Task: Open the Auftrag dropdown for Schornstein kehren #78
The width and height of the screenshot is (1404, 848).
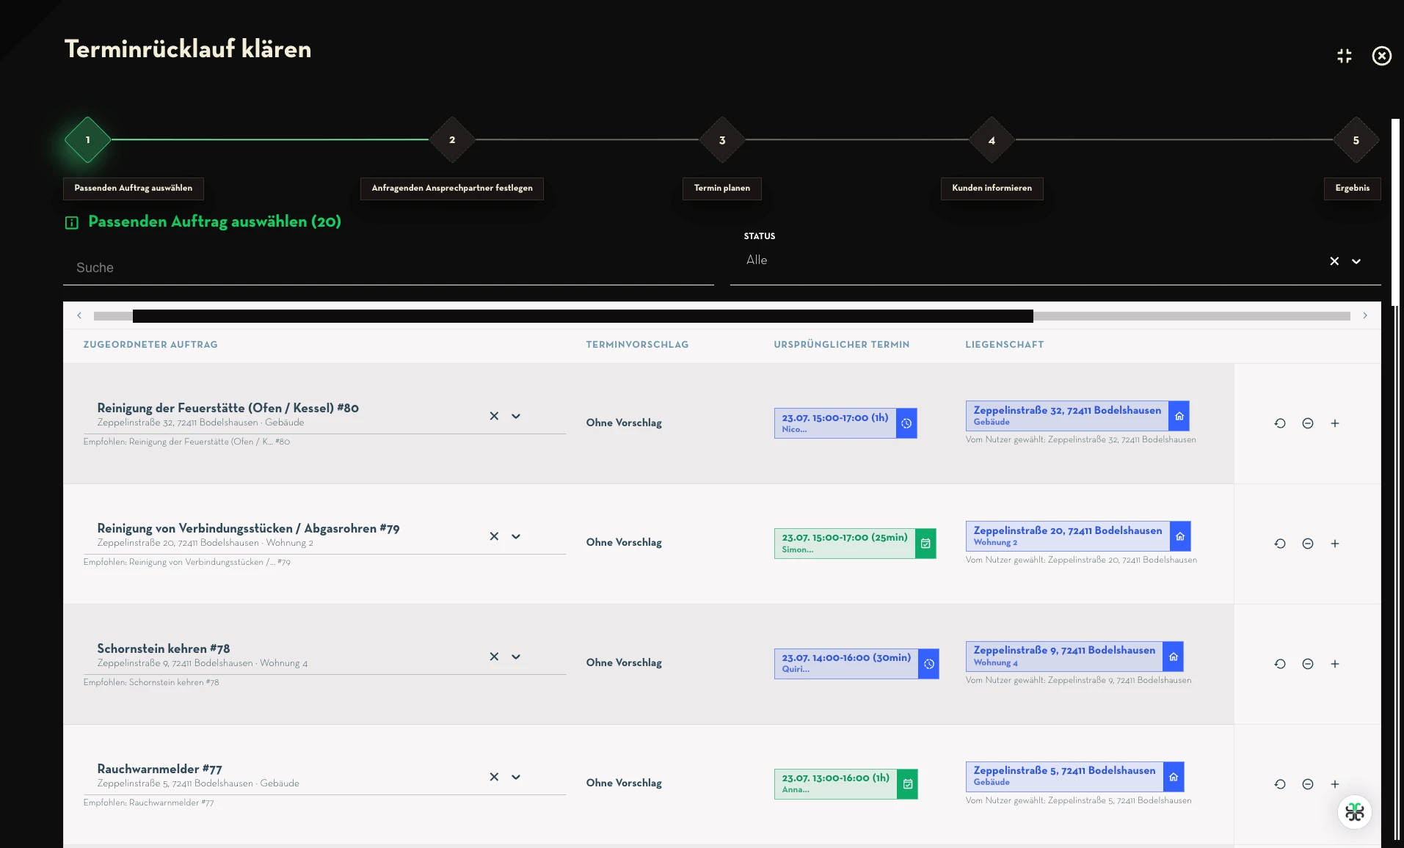Action: coord(516,657)
